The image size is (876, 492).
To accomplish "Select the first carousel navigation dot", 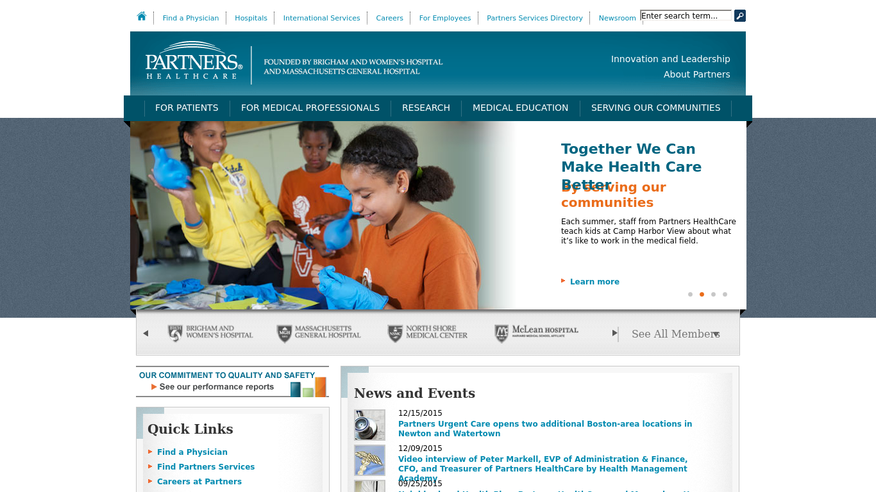I will (690, 294).
